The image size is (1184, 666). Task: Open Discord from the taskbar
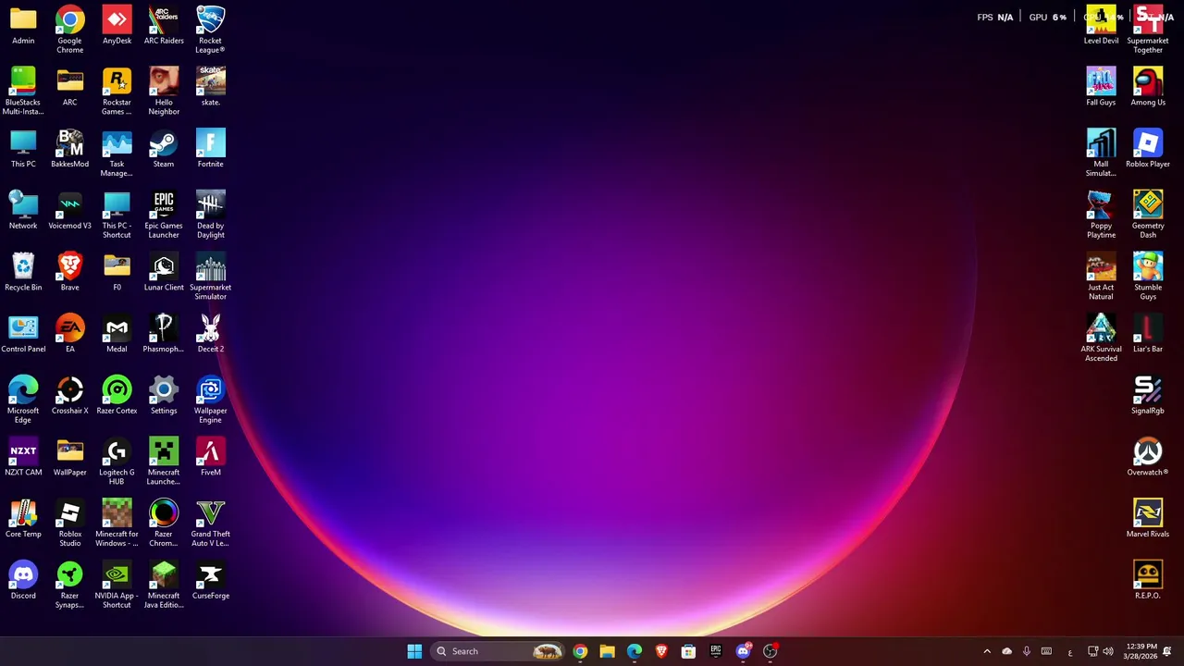743,651
